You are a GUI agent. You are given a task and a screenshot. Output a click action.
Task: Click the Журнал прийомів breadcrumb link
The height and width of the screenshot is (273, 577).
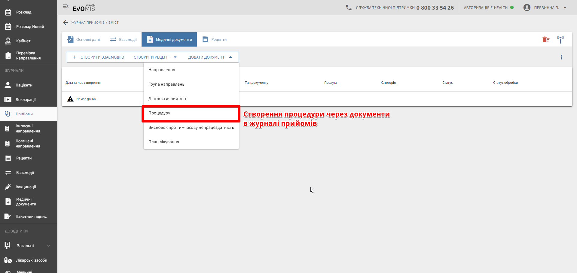tap(88, 23)
